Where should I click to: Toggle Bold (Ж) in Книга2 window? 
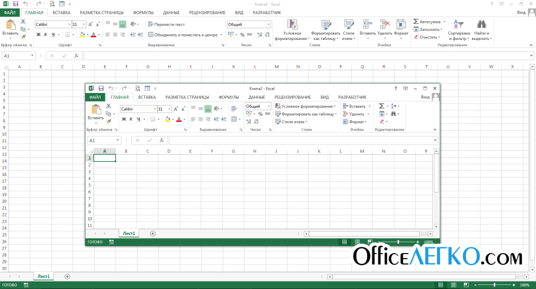[x=124, y=119]
